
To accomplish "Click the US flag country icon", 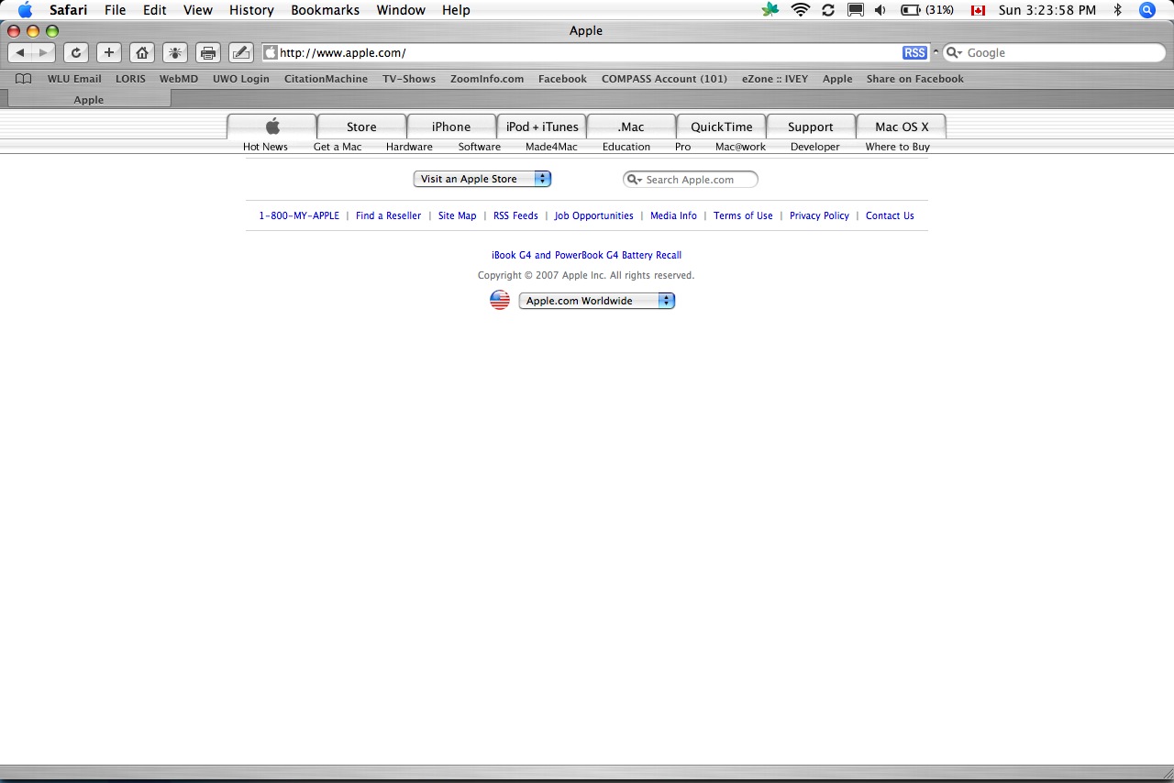I will [x=500, y=300].
